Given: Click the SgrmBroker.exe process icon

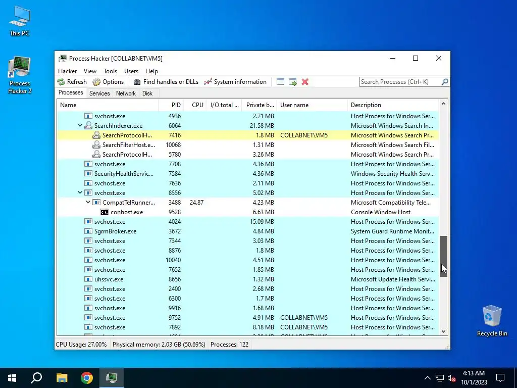Looking at the screenshot, I should tap(88, 231).
